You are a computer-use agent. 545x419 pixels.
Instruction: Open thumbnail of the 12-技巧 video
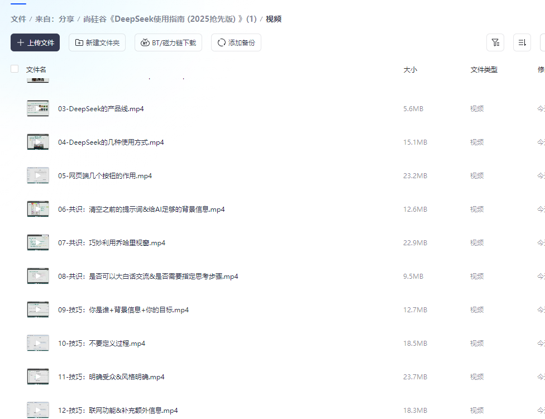38,410
